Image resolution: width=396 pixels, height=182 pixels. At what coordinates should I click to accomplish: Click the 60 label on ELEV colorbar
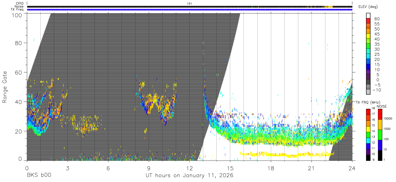coord(376,19)
